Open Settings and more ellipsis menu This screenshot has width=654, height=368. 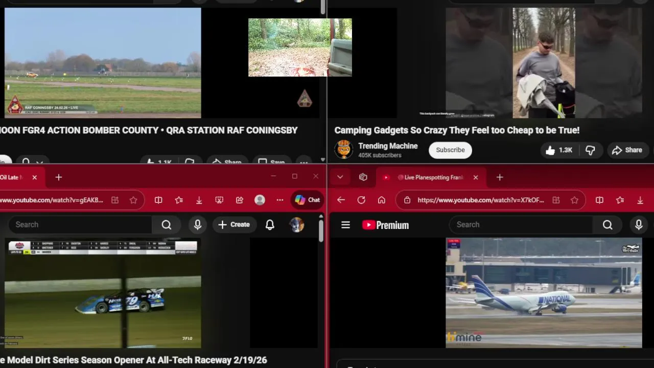click(x=280, y=200)
